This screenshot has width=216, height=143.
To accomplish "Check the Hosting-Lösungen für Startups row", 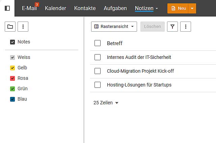I will click(98, 85).
